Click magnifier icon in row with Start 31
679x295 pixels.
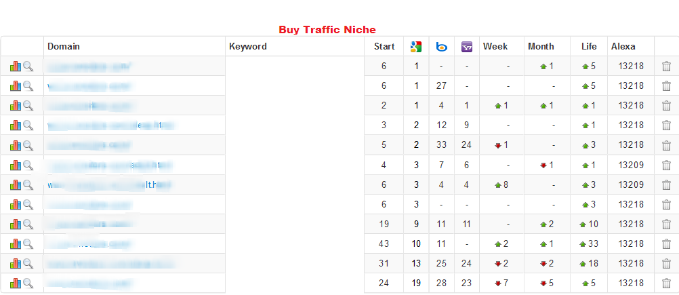pyautogui.click(x=28, y=263)
